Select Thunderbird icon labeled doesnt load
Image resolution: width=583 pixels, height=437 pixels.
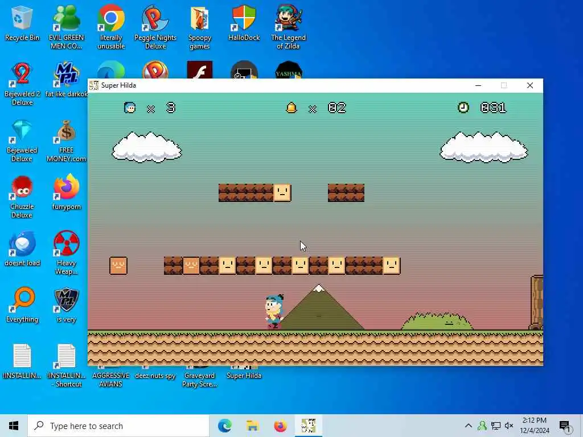tap(22, 249)
